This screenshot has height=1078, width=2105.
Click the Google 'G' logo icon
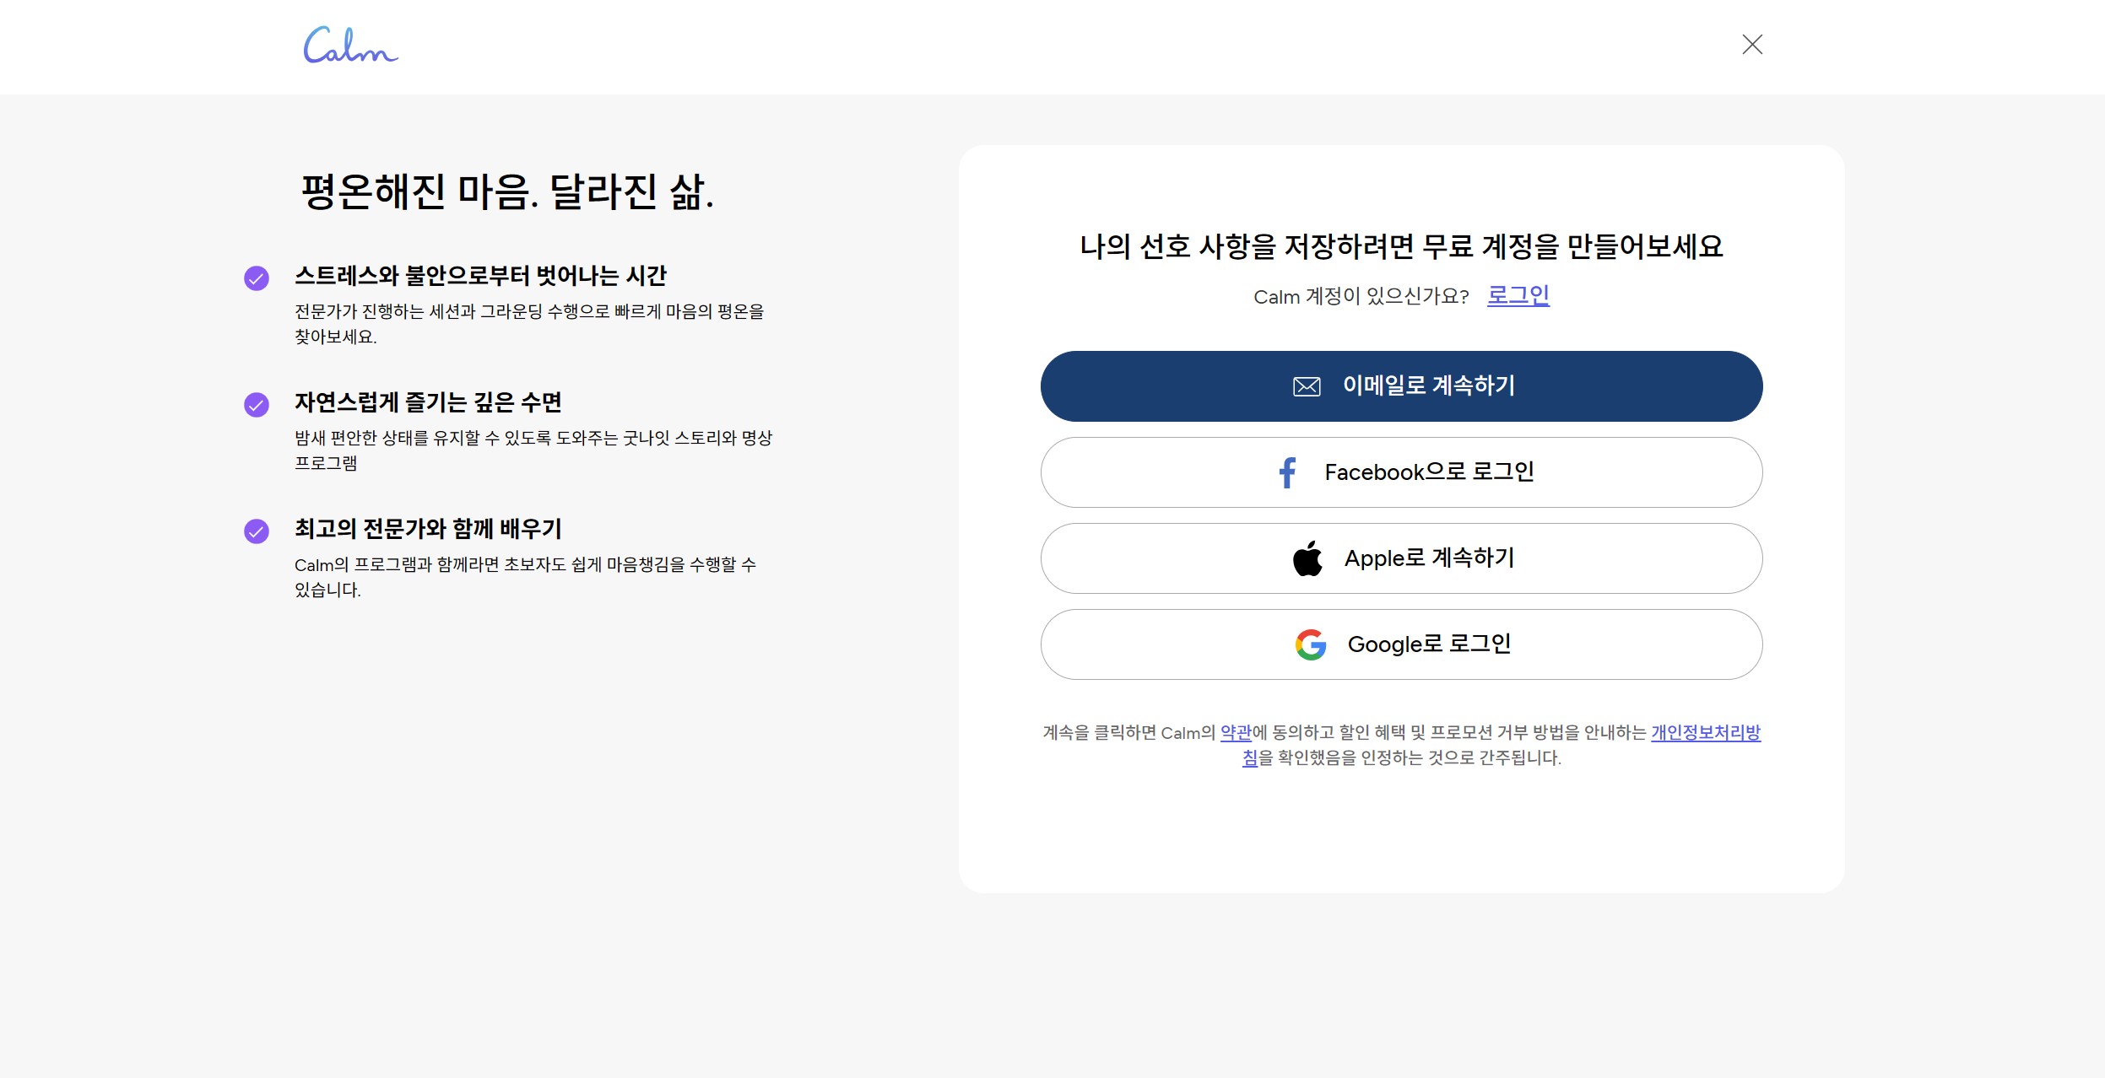tap(1311, 644)
